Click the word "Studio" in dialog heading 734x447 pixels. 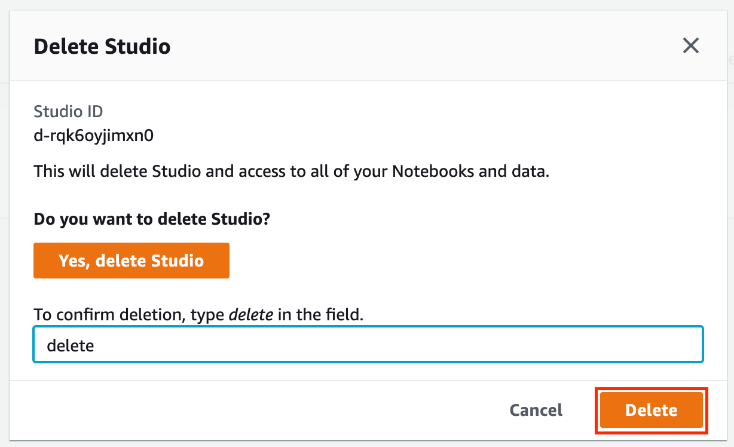point(138,47)
